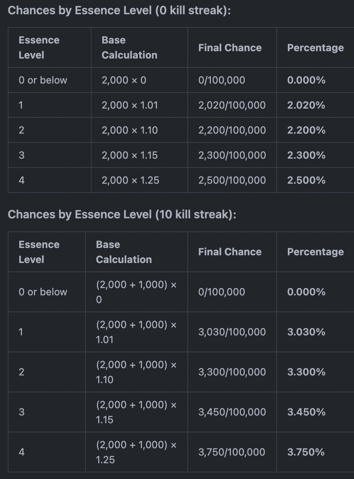Click the "2,000 × 0" calculation cell
The height and width of the screenshot is (479, 354).
pos(124,80)
